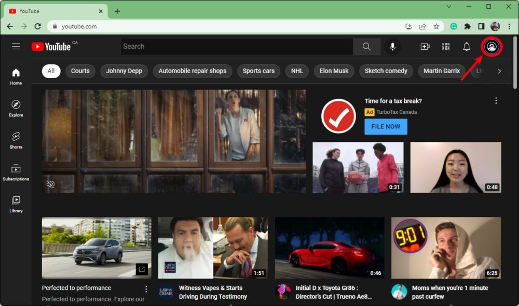Select the All filter chip
Viewport: 519px width, 306px height.
pos(51,71)
